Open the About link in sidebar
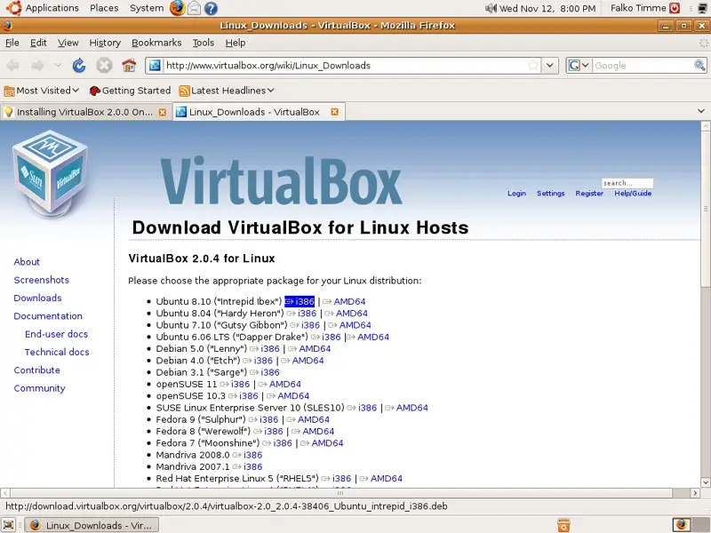The height and width of the screenshot is (533, 711). click(27, 261)
